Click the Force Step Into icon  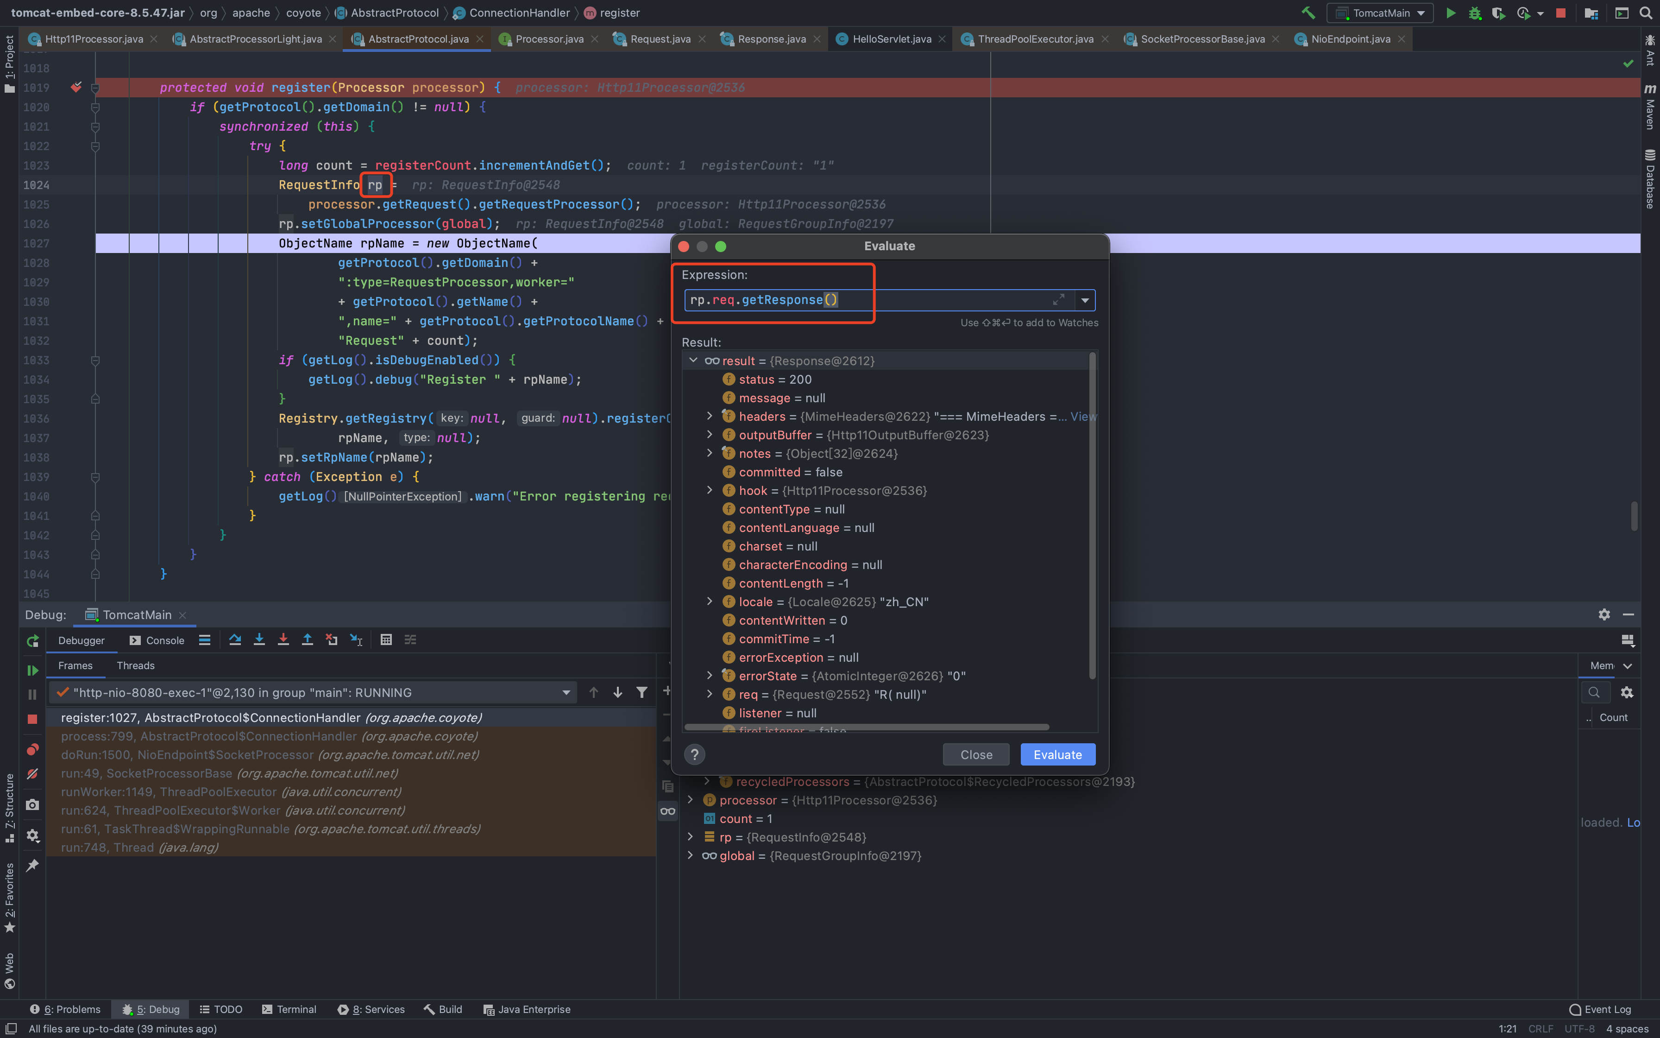[x=283, y=640]
